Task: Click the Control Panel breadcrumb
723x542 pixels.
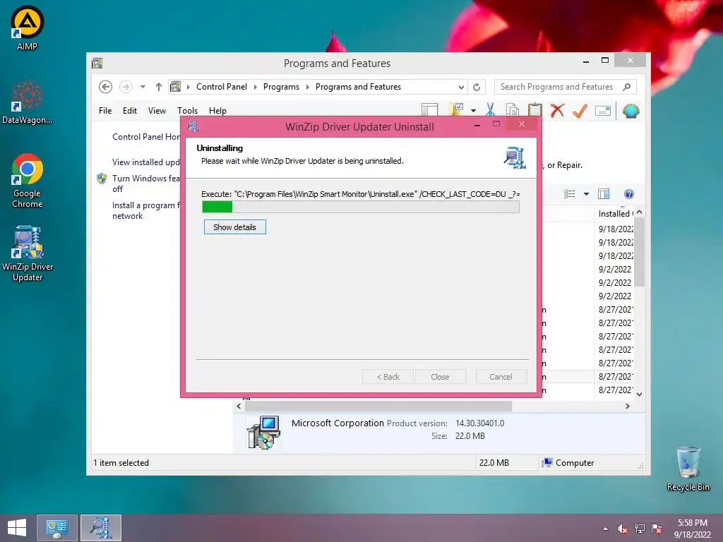Action: (x=221, y=87)
